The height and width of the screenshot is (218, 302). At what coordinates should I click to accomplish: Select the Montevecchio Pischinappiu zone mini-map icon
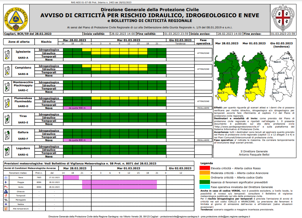(7, 87)
